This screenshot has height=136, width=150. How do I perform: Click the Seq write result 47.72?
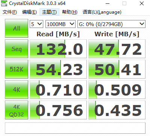click(x=117, y=49)
